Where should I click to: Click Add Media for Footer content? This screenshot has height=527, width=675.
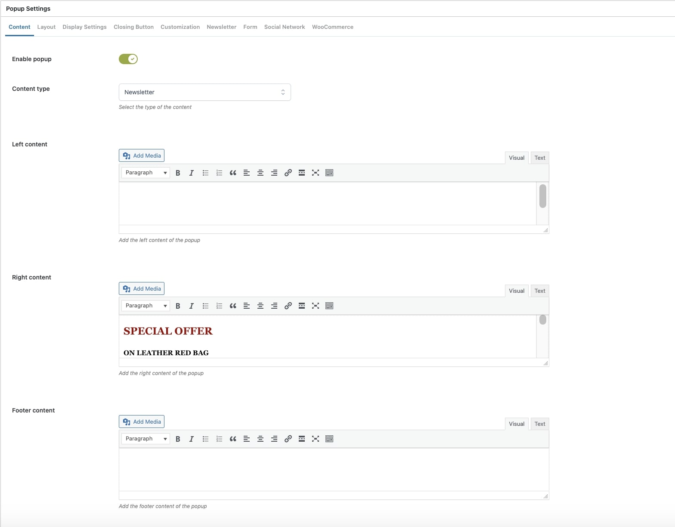point(142,422)
